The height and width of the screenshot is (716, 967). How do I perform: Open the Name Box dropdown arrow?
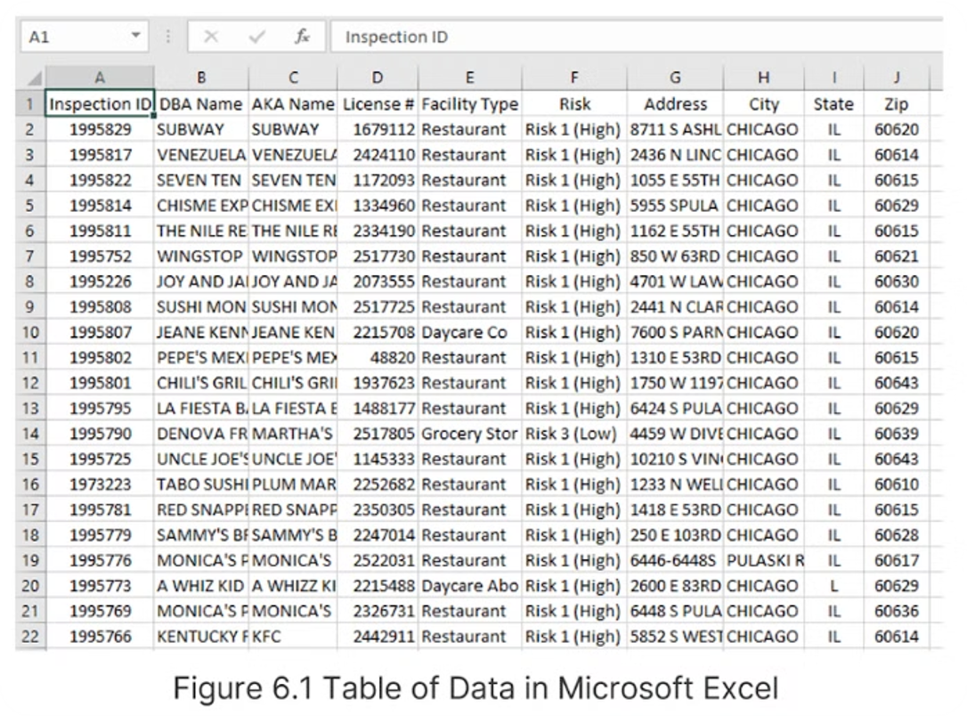[135, 37]
